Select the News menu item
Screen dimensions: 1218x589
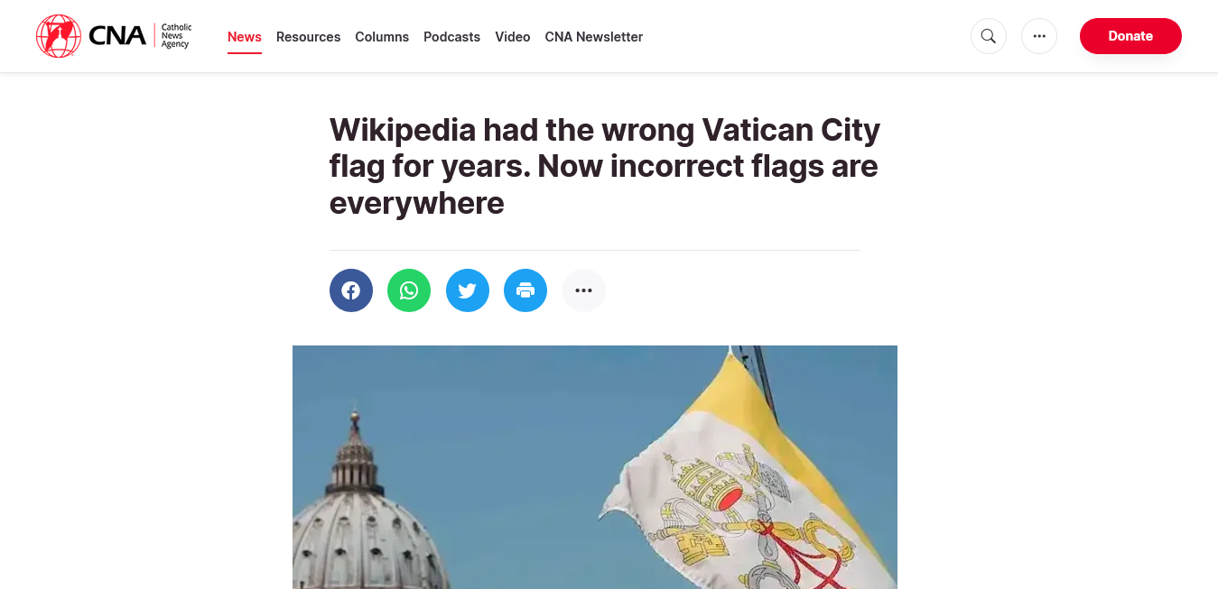[x=245, y=37]
